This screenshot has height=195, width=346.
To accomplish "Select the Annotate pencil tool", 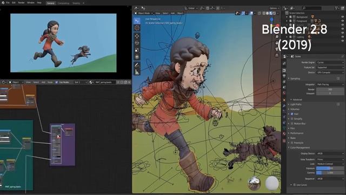I will coord(137,65).
